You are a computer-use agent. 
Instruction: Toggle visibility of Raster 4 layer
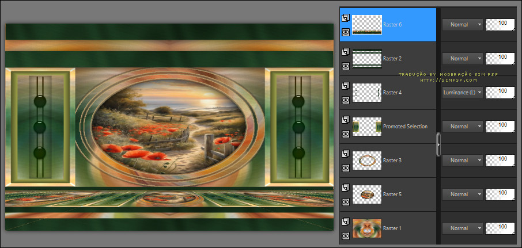tap(346, 100)
